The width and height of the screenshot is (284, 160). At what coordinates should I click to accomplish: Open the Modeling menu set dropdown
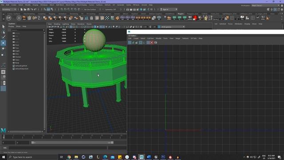(x=9, y=9)
